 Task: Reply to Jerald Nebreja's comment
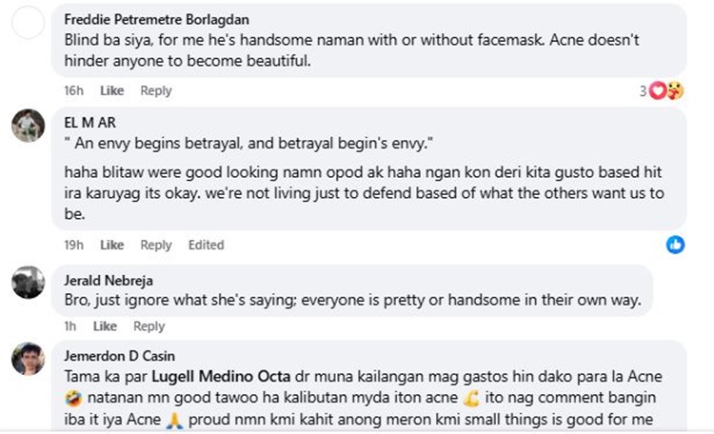point(149,326)
